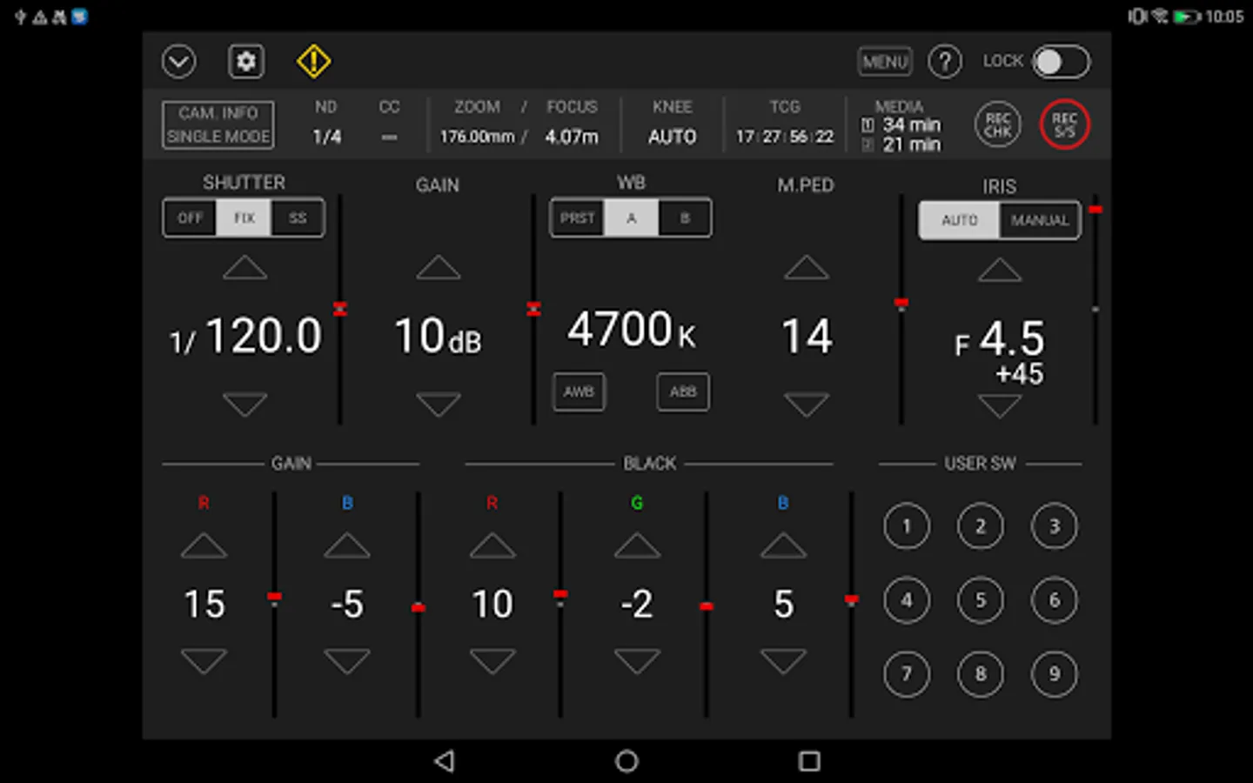The height and width of the screenshot is (783, 1253).
Task: Decrease B gain with down arrow
Action: click(x=347, y=661)
